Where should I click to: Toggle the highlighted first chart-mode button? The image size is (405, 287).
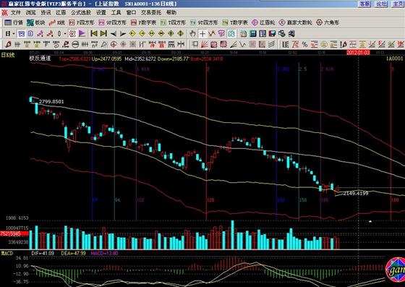click(22, 33)
